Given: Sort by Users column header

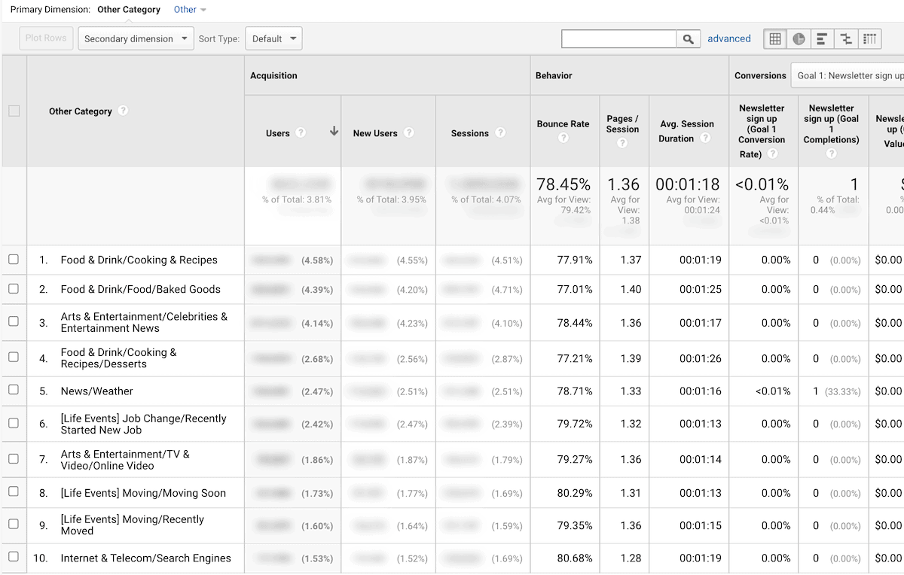Looking at the screenshot, I should pos(278,133).
